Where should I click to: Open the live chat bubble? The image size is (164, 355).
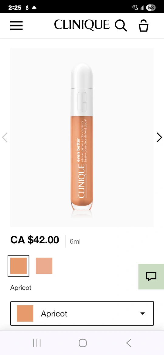pos(151,276)
